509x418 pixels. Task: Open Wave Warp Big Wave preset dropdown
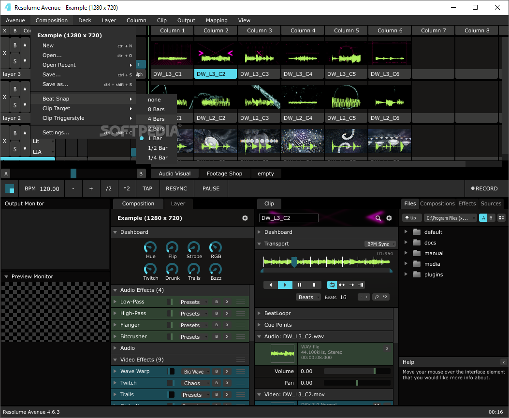tap(196, 372)
